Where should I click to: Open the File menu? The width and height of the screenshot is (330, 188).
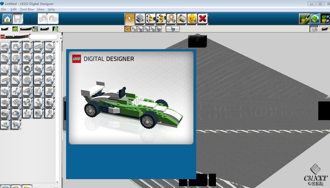pos(4,9)
